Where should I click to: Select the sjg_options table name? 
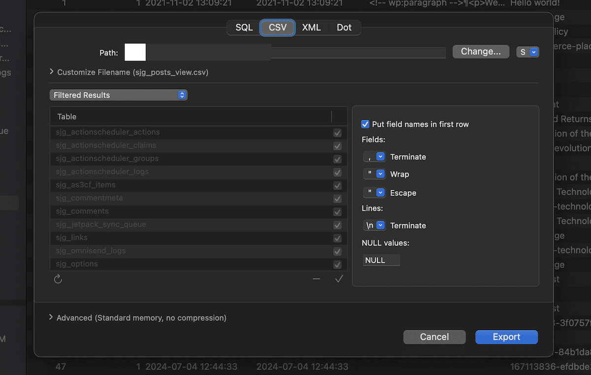[76, 264]
